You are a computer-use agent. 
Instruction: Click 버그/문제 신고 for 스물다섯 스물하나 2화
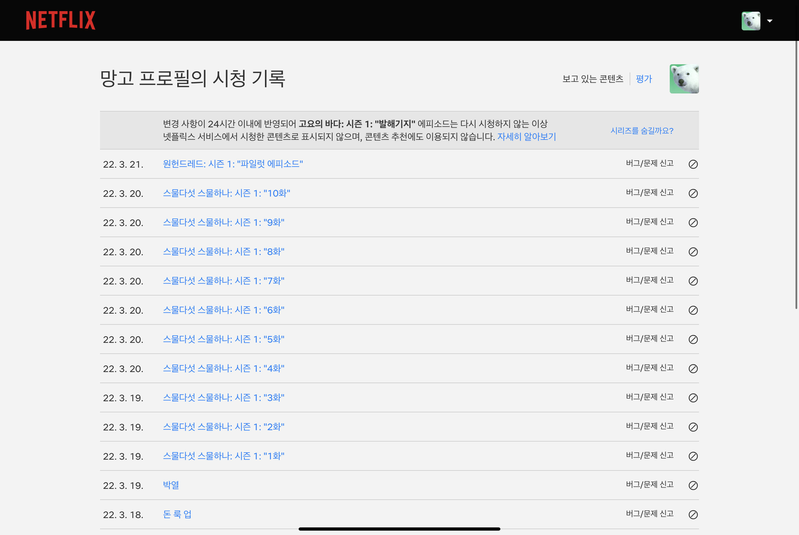(649, 426)
